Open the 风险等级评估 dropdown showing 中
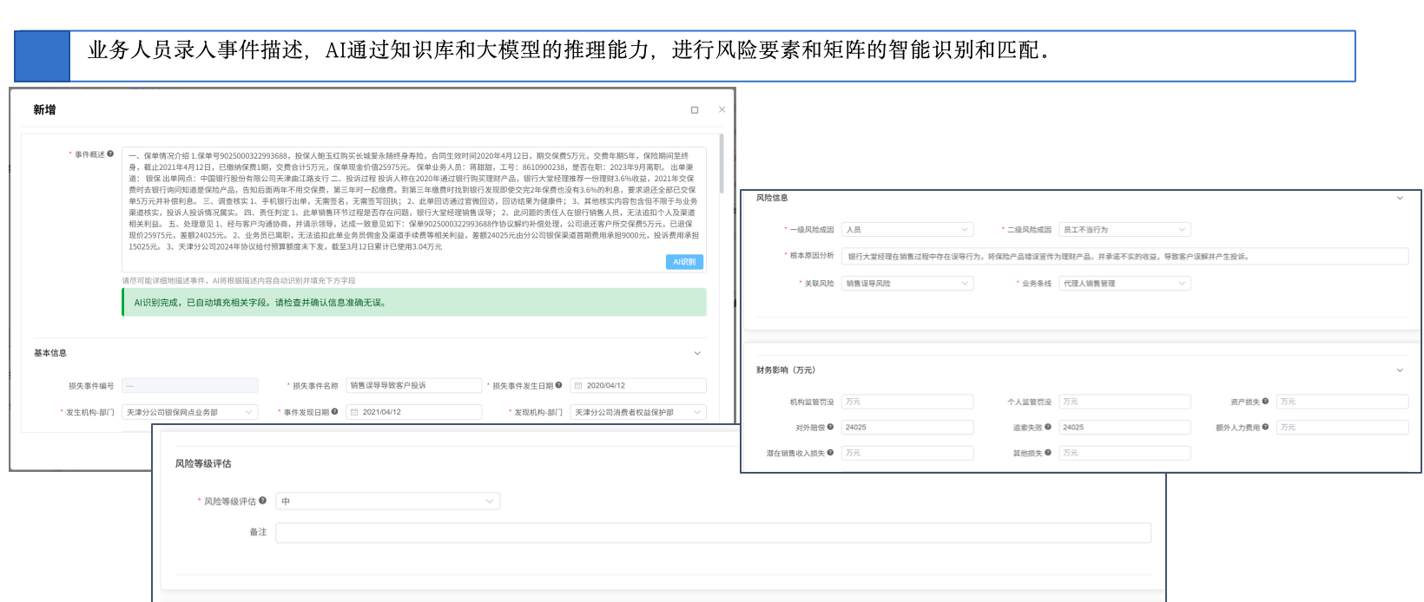The image size is (1424, 602). click(387, 501)
